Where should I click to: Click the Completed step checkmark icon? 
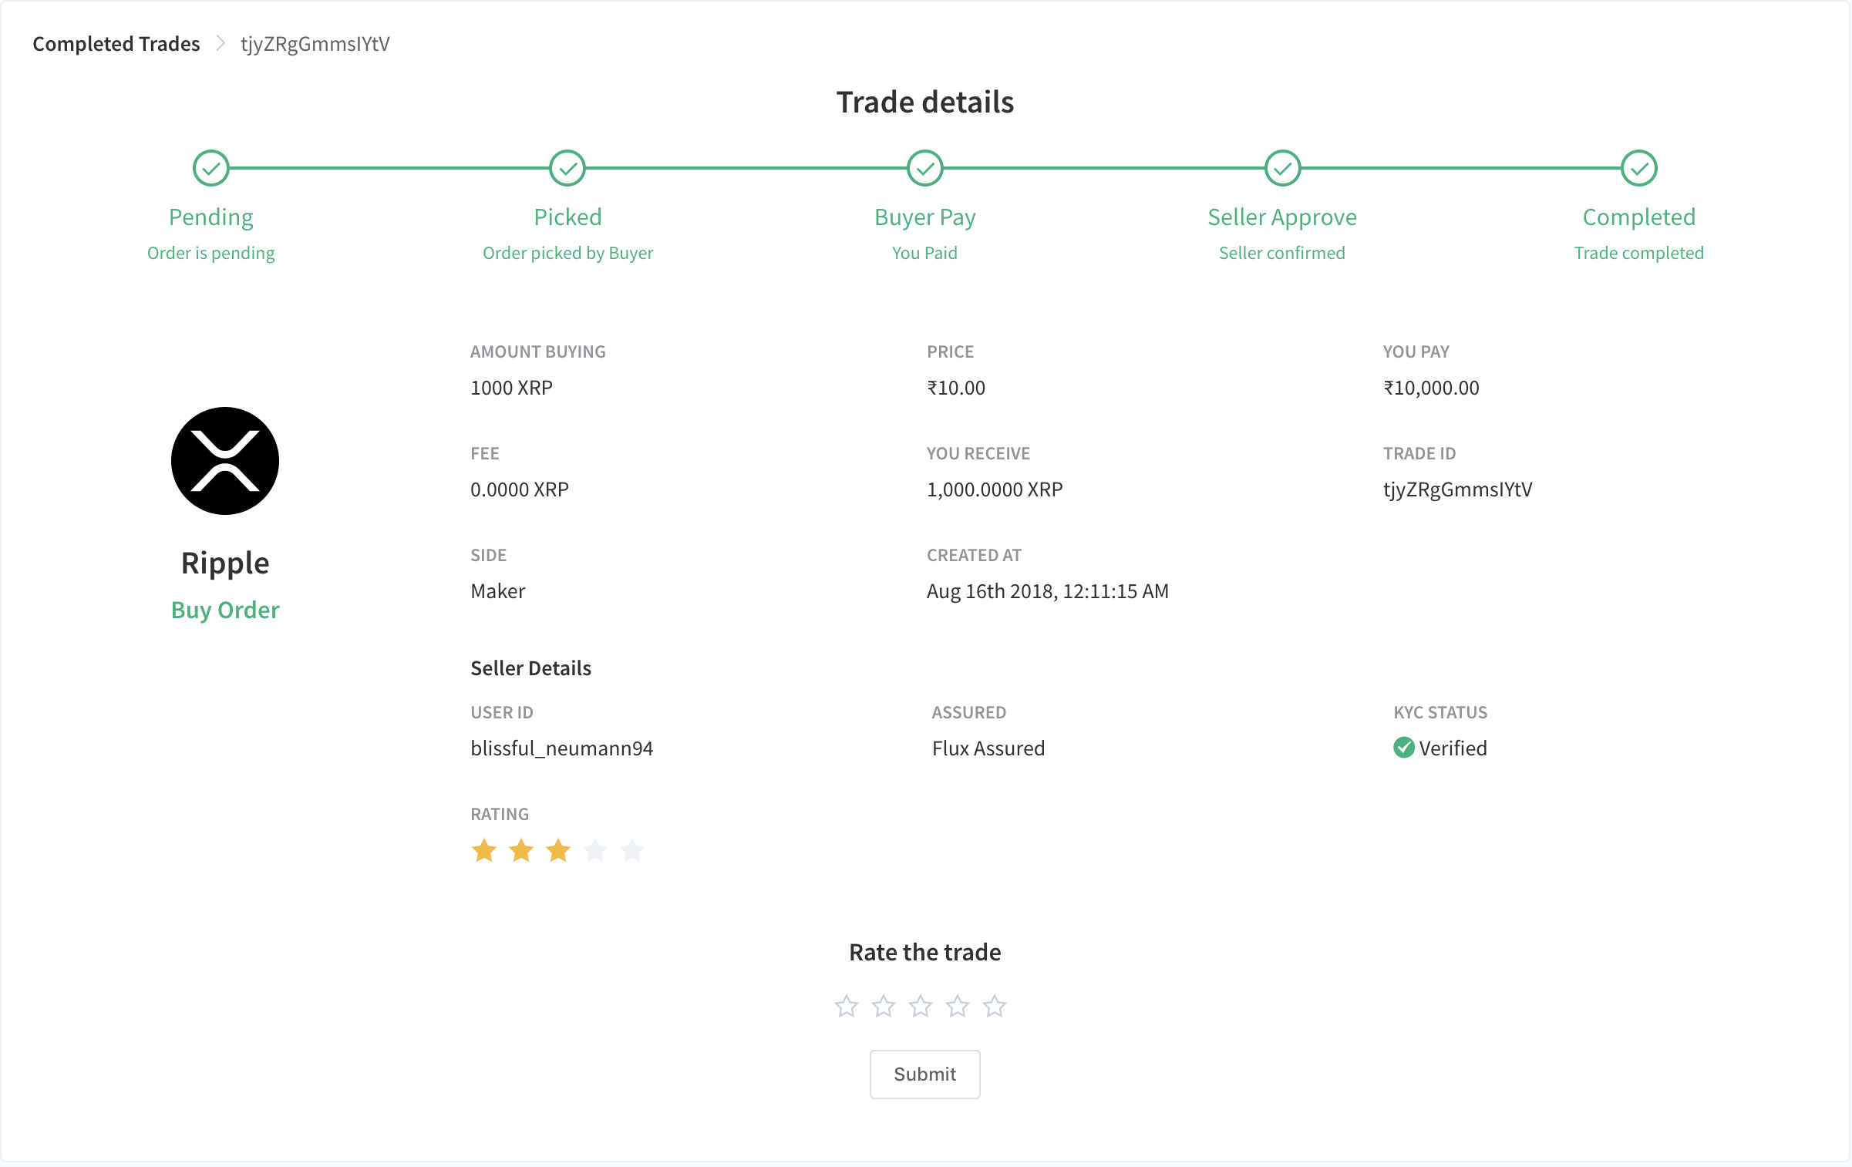[1638, 168]
